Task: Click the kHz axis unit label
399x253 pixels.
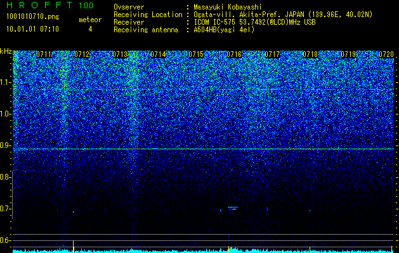Action: click(x=6, y=51)
